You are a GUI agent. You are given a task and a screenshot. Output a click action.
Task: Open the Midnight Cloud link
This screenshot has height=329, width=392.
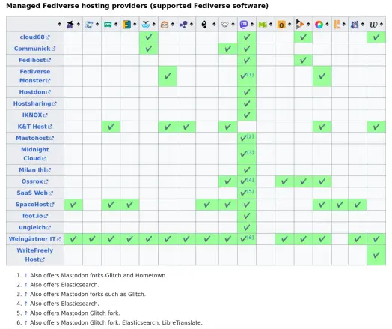click(x=34, y=154)
